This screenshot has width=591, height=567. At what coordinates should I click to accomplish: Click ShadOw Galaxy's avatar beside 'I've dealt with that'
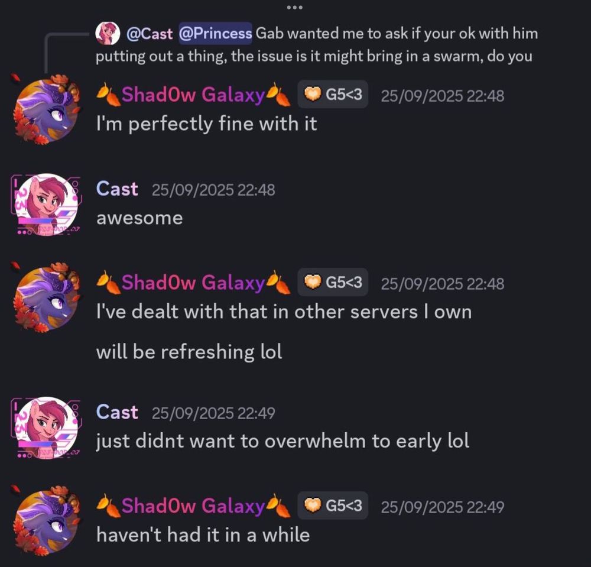[46, 297]
